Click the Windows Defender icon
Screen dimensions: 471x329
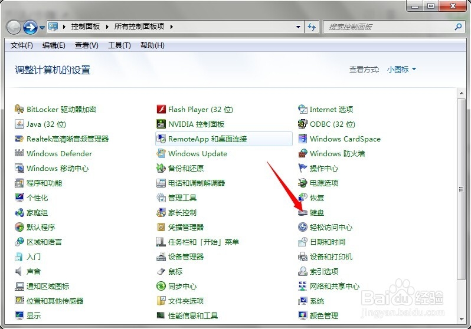[x=19, y=153]
